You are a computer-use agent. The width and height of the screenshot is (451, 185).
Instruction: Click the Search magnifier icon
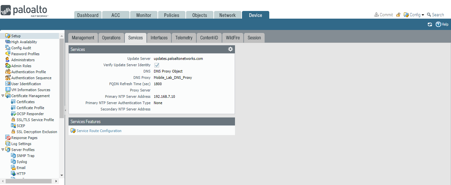click(429, 15)
